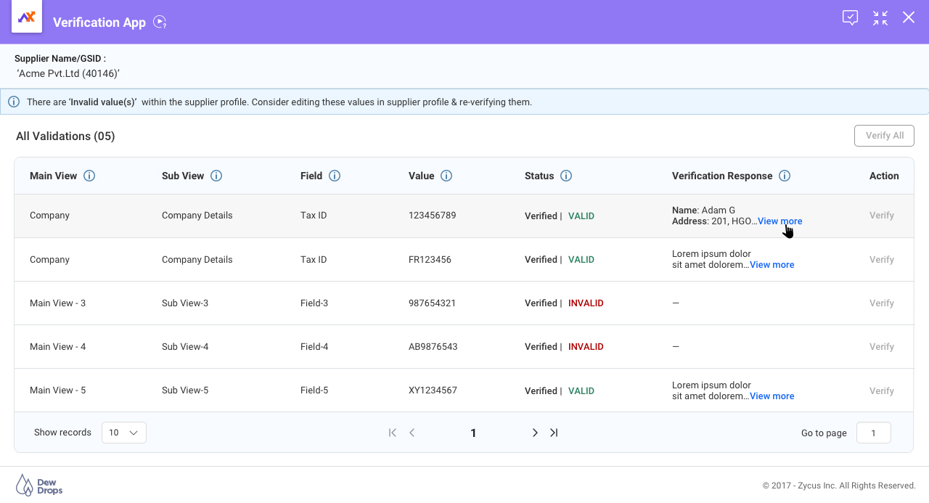929x503 pixels.
Task: Click the Status column info icon
Action: point(566,176)
